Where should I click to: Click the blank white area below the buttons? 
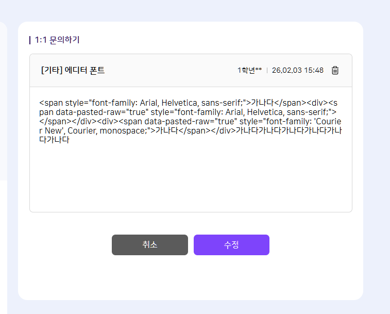coord(191,278)
